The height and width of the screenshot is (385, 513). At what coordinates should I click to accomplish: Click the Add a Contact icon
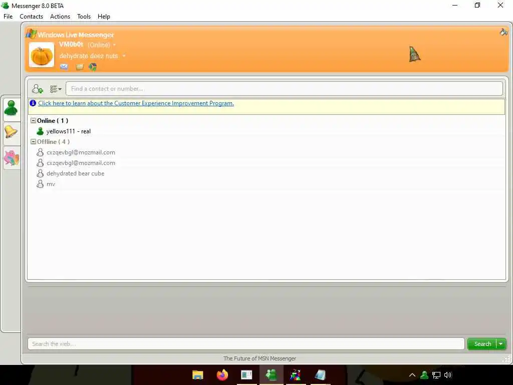point(37,89)
